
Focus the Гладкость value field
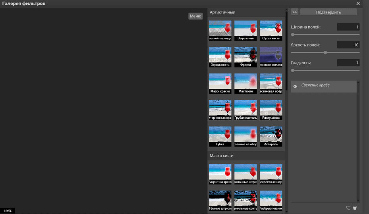(x=348, y=63)
